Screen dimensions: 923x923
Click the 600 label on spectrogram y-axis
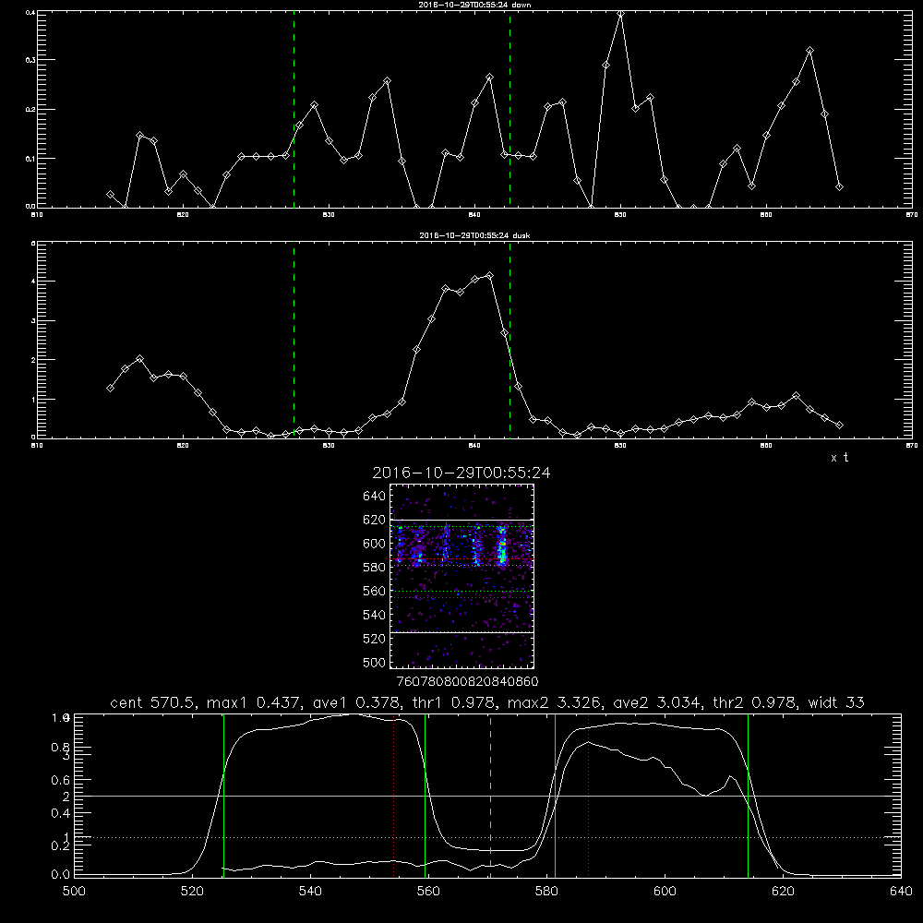[x=374, y=544]
